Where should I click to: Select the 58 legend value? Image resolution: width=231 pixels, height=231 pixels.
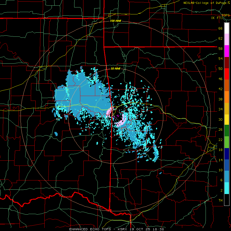220,49
